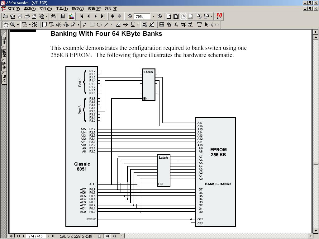This screenshot has height=239, width=319.
Task: Expand the zoom percentage dropdown arrow
Action: 153,16
